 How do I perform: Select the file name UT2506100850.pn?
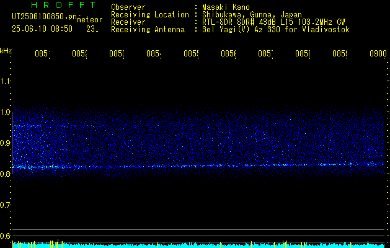point(45,17)
